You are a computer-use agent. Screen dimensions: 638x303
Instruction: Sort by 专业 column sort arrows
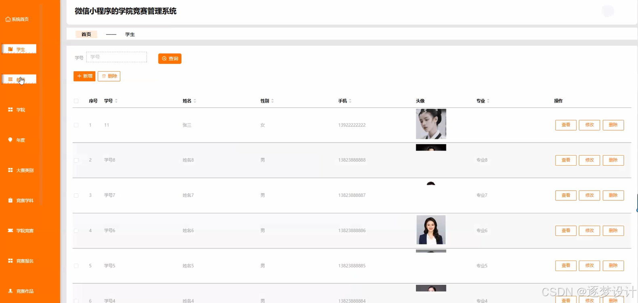(x=488, y=101)
